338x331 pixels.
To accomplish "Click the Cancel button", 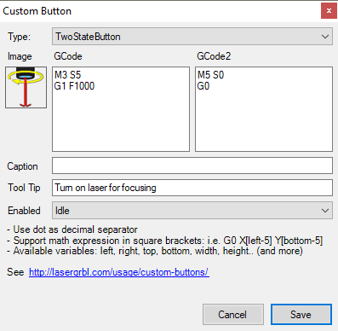I will (233, 315).
